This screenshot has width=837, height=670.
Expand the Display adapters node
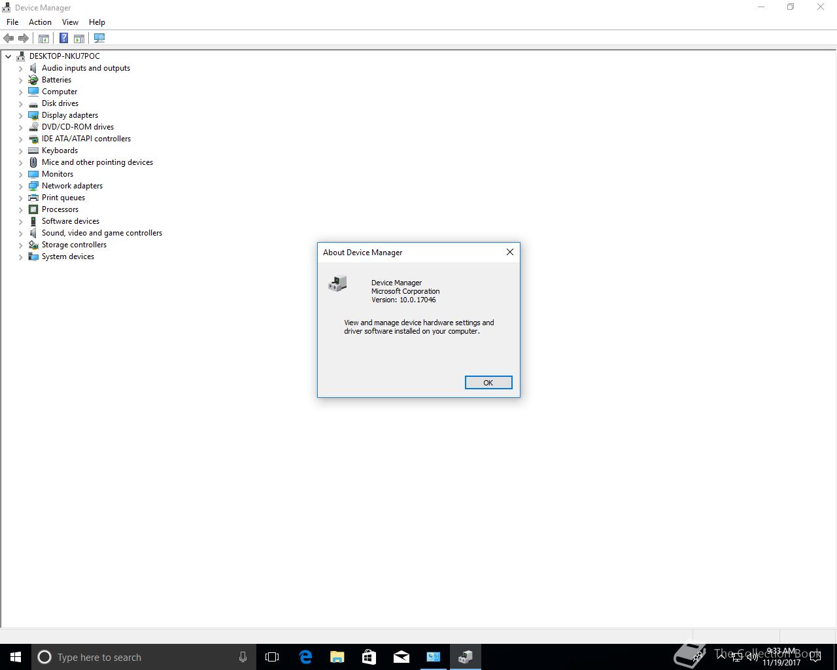pos(21,115)
